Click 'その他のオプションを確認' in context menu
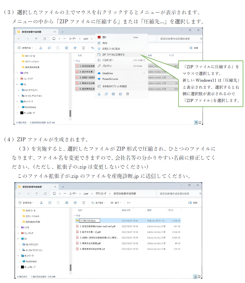Image resolution: width=245 pixels, height=283 pixels. [x=114, y=86]
